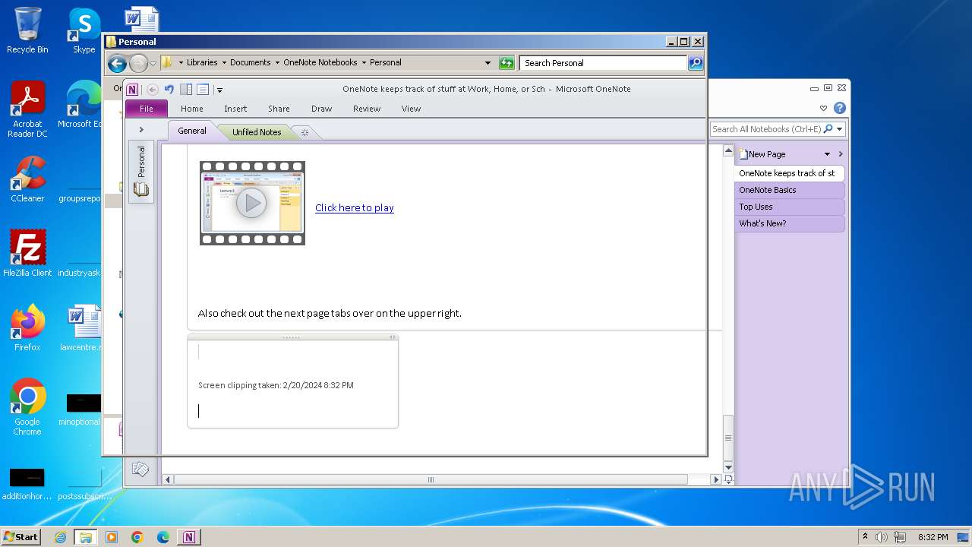Click the OneNote Notebooks breadcrumb
Screen dimensions: 972x547
(320, 62)
